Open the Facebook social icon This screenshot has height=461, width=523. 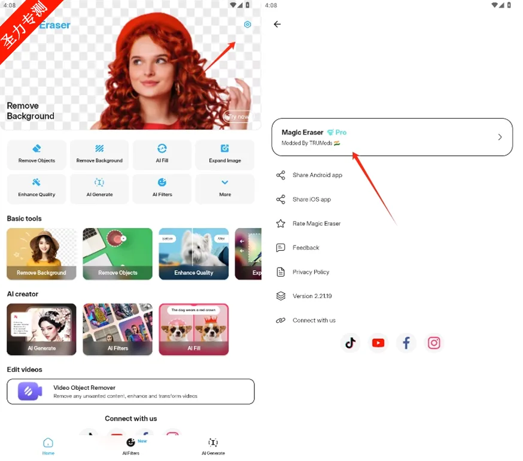tap(406, 343)
